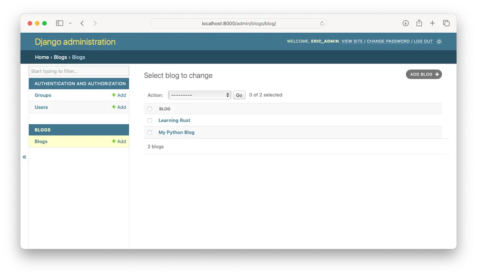Collapse the sidebar with double-chevron icon

pyautogui.click(x=24, y=157)
